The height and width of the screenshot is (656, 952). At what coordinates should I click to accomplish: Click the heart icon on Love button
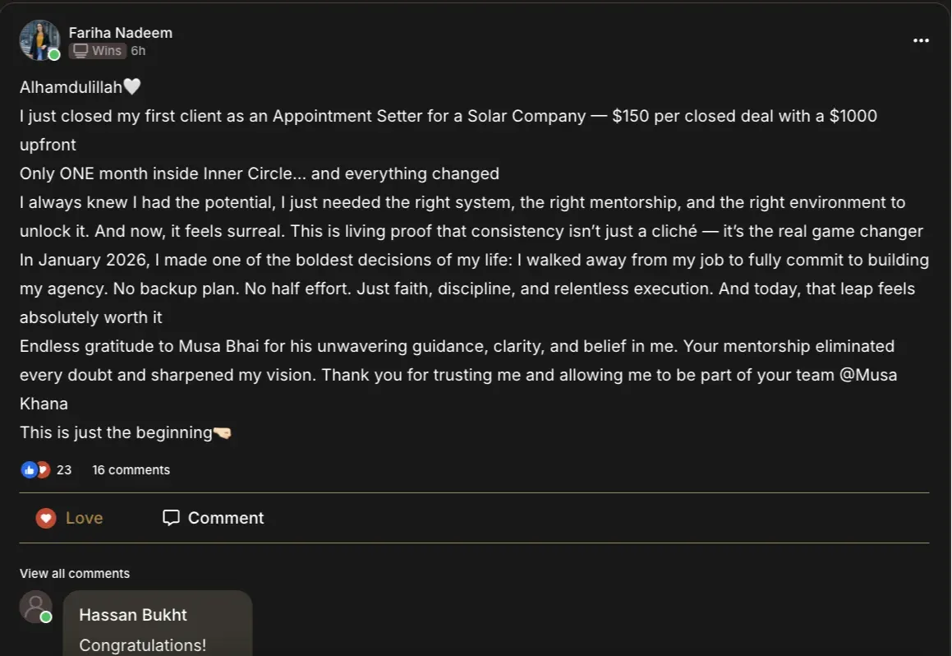46,518
